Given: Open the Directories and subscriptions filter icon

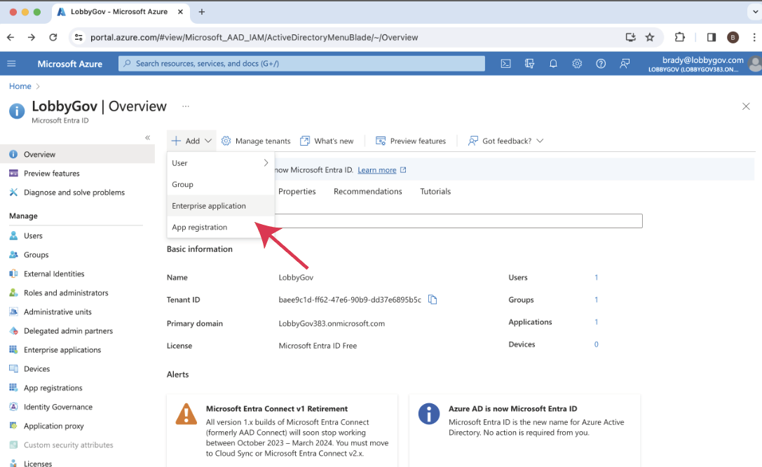Looking at the screenshot, I should point(530,64).
